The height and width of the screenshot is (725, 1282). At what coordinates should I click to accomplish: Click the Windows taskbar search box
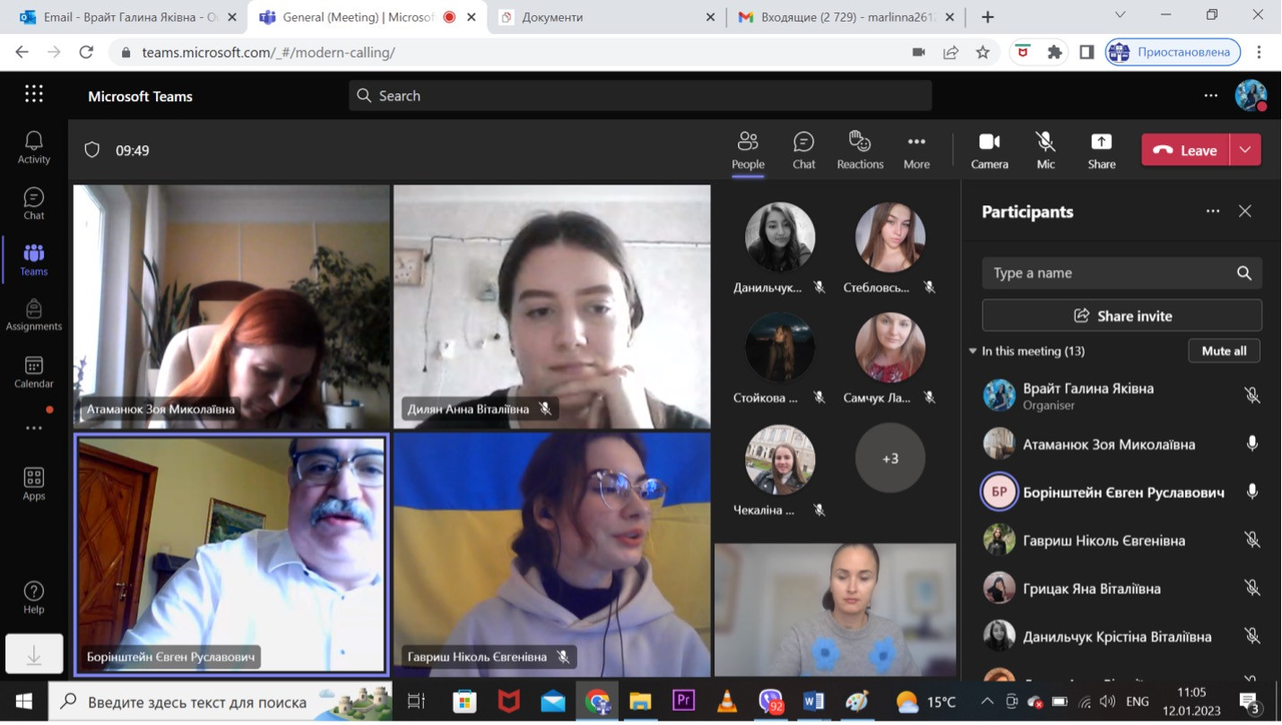[x=221, y=702]
